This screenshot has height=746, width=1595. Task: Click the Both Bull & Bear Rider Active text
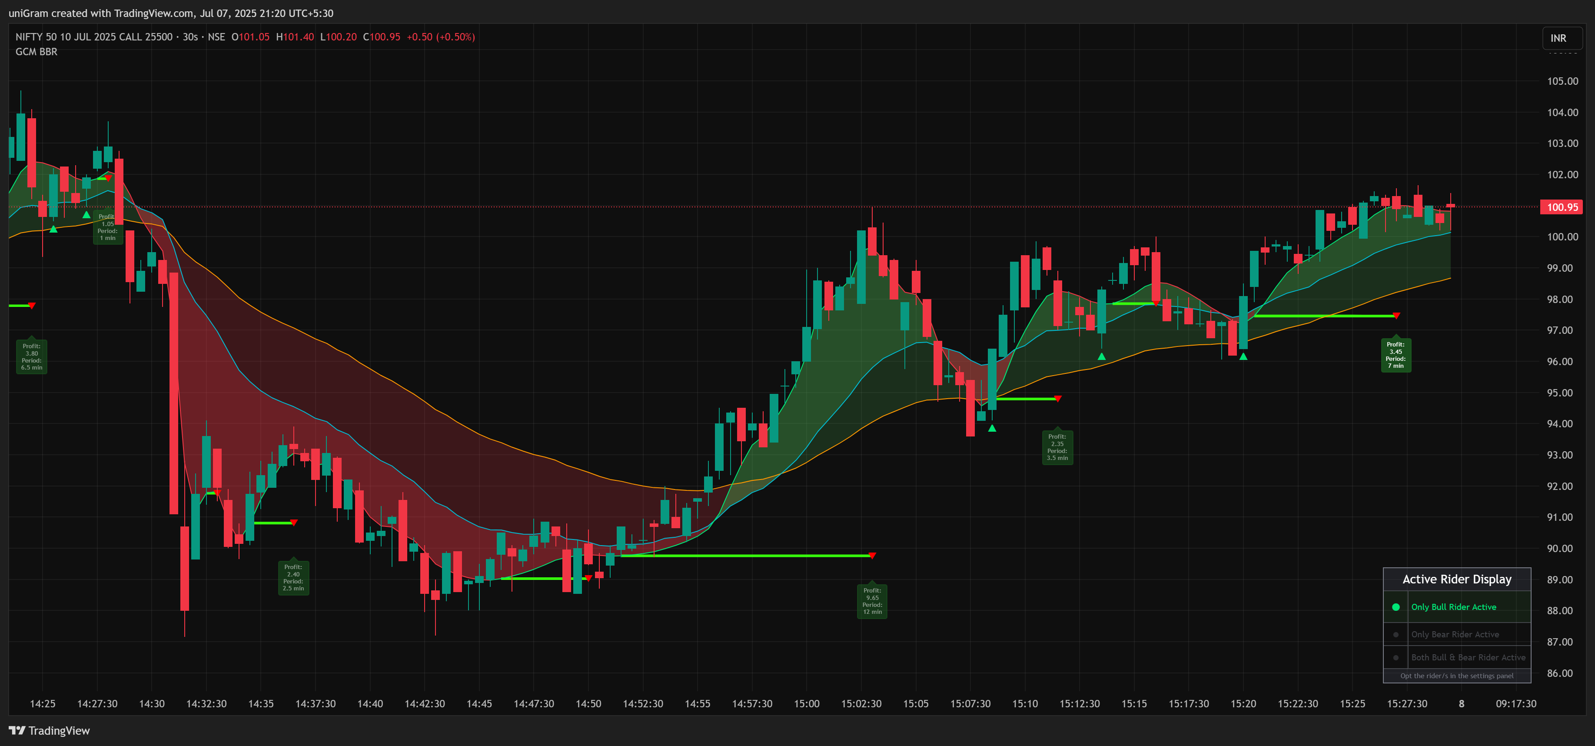click(x=1468, y=657)
